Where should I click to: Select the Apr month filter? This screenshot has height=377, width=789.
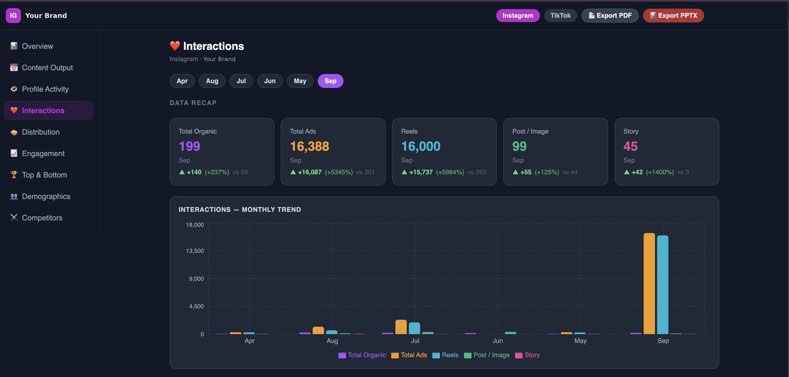(182, 81)
